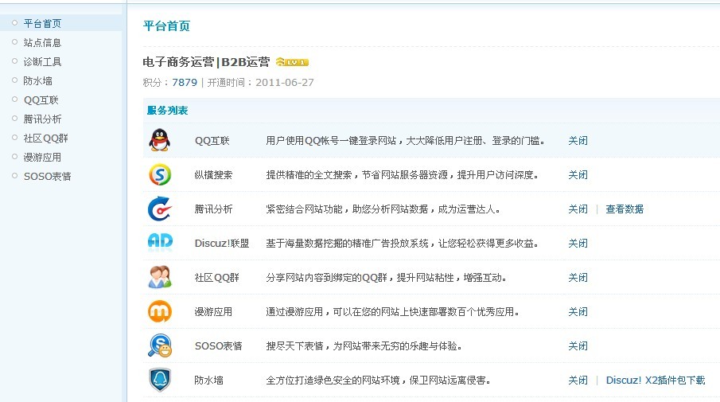
Task: Go to 社区QQ群 from the sidebar
Action: (x=45, y=139)
